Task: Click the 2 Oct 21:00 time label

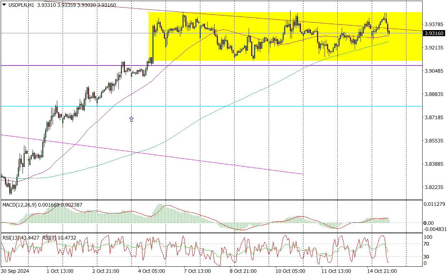Action: tap(106, 271)
